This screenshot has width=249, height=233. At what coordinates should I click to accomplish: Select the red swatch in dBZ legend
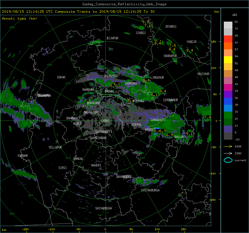228,39
